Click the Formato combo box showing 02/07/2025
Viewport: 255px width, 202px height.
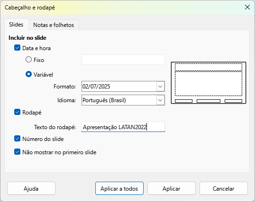pyautogui.click(x=123, y=87)
